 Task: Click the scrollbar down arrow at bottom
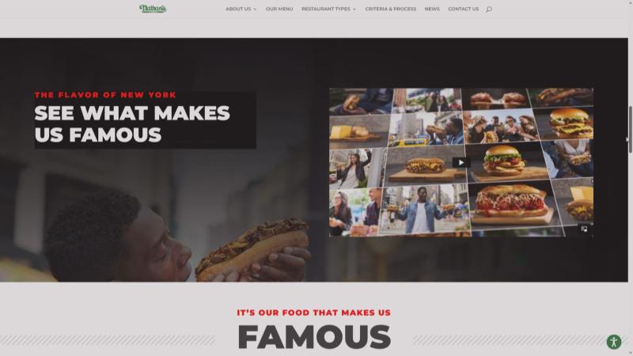pos(630,354)
